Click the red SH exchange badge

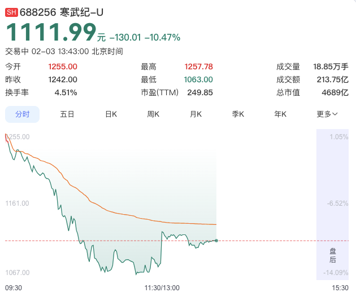[11, 12]
